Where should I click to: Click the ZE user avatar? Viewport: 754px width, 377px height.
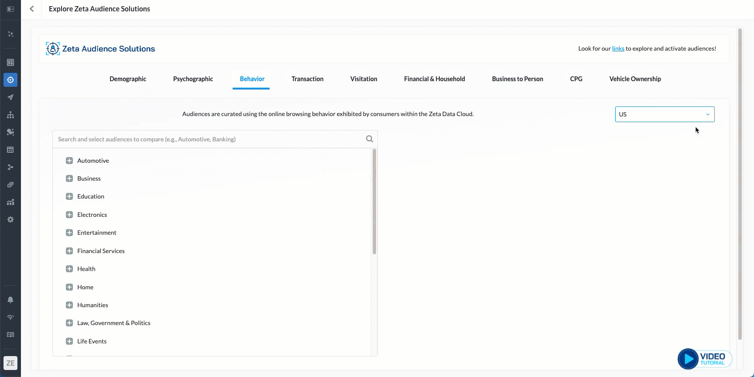(x=10, y=363)
